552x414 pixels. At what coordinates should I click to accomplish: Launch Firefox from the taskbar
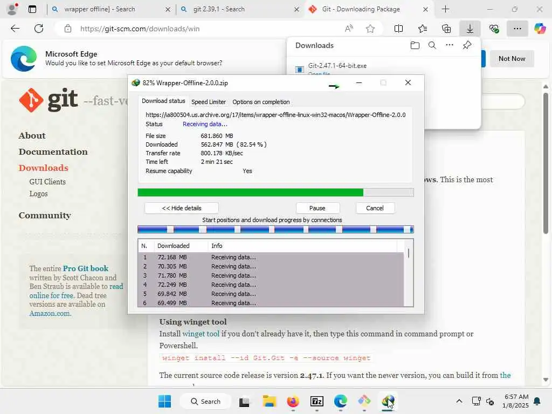coord(293,401)
